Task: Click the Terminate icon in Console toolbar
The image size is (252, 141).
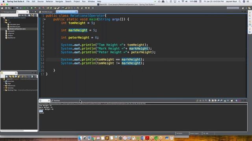Action: tap(200, 101)
